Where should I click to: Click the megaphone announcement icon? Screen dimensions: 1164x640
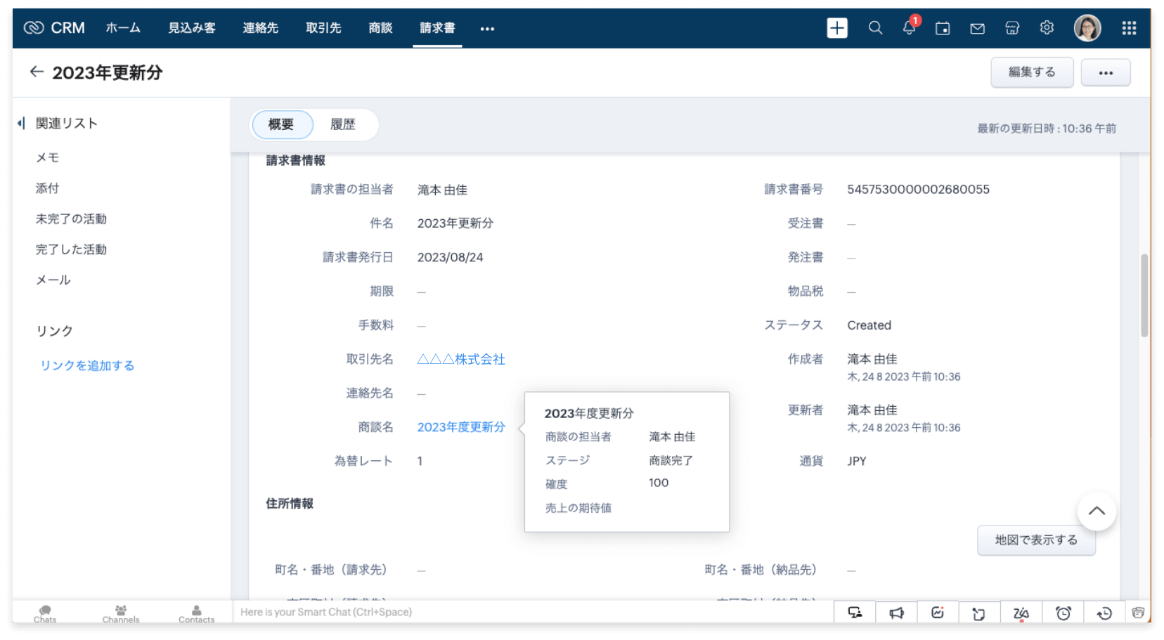point(896,613)
